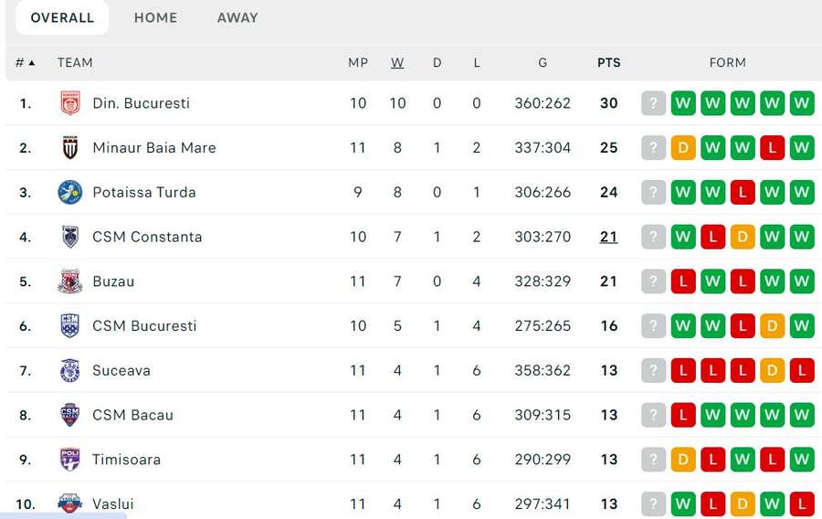The height and width of the screenshot is (519, 822).
Task: Click the Minaur Baia Mare crest icon
Action: (69, 148)
